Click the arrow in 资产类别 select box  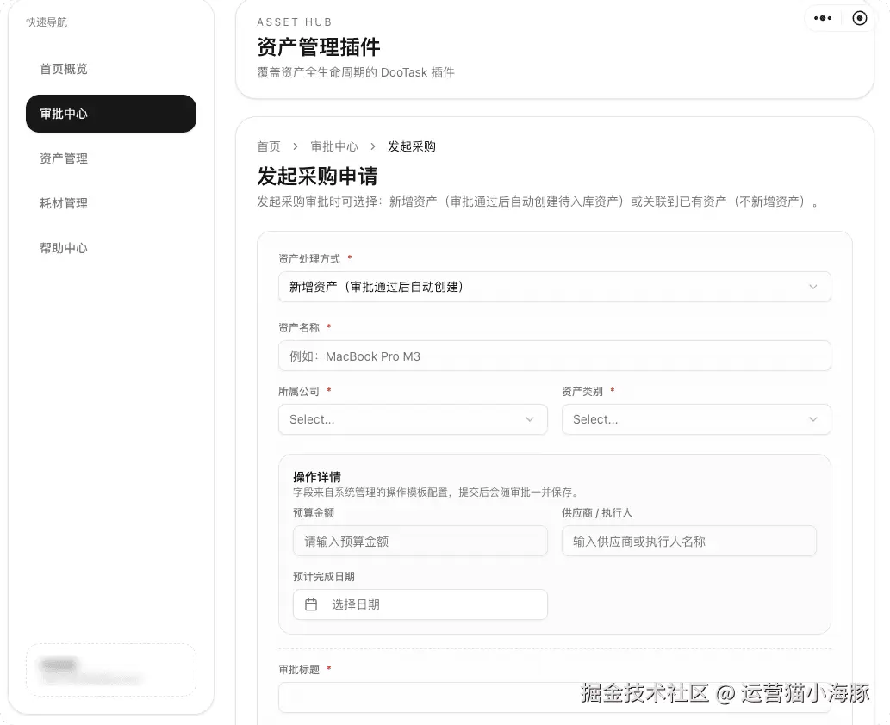pyautogui.click(x=812, y=419)
